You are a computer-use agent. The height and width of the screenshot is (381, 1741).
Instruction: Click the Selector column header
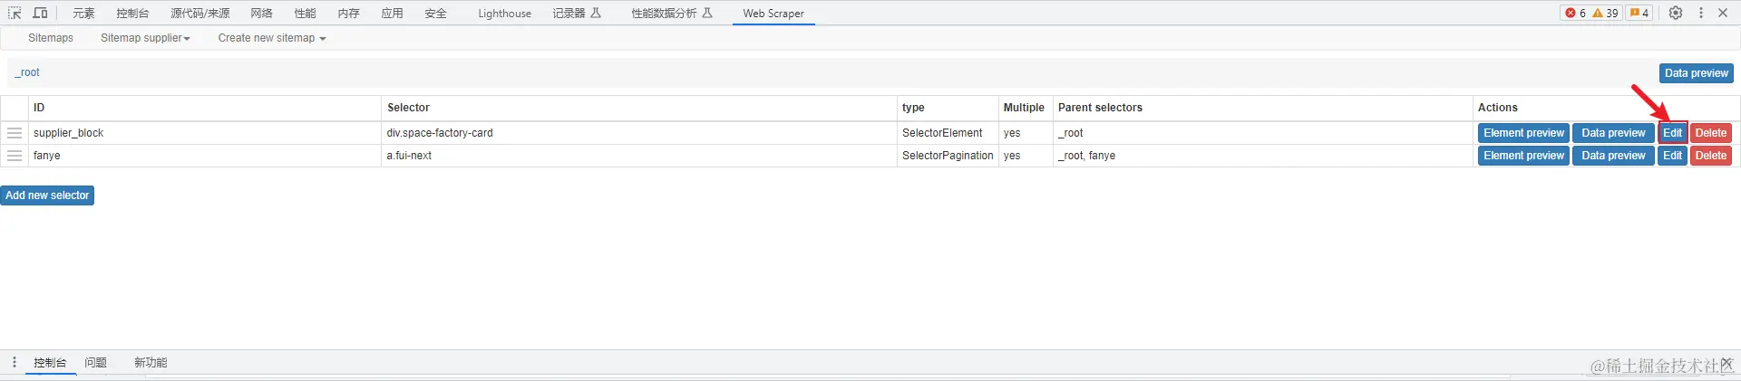point(639,108)
